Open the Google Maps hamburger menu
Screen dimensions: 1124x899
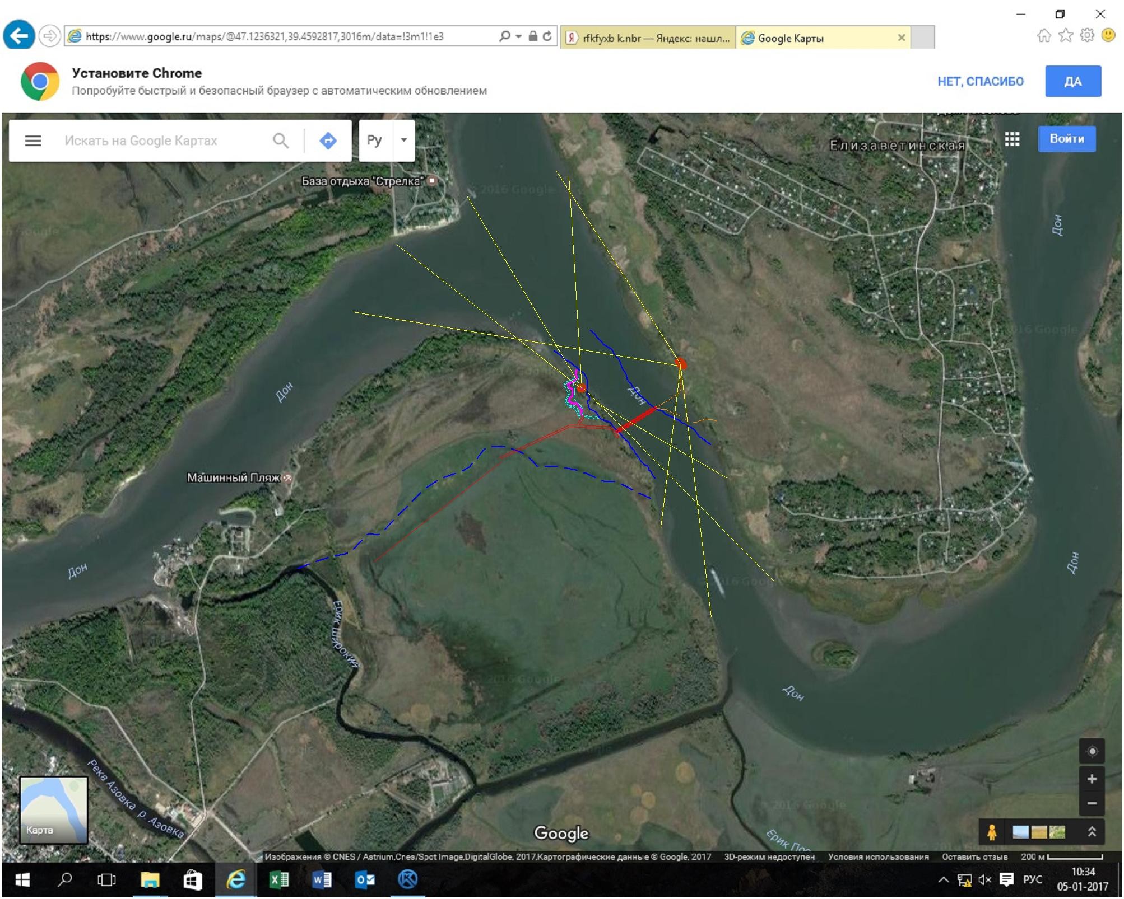click(33, 141)
